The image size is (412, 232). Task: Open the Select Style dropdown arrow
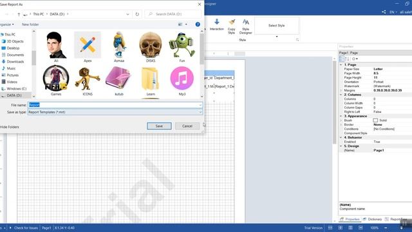pyautogui.click(x=277, y=37)
